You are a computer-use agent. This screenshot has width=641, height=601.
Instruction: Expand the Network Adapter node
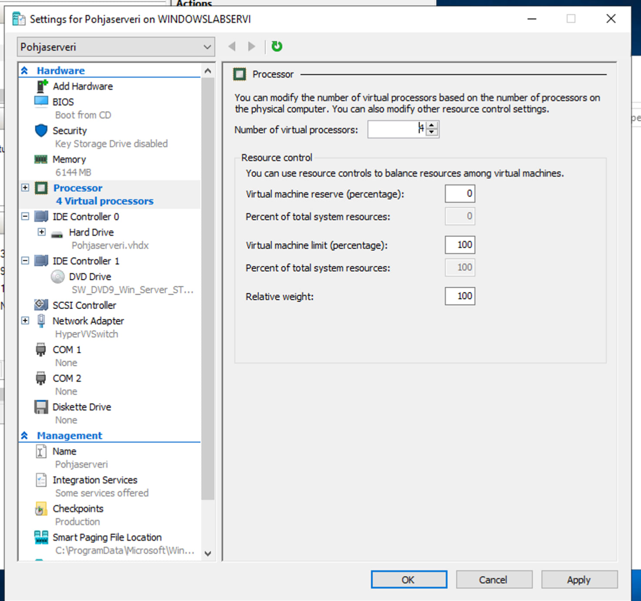[x=25, y=320]
